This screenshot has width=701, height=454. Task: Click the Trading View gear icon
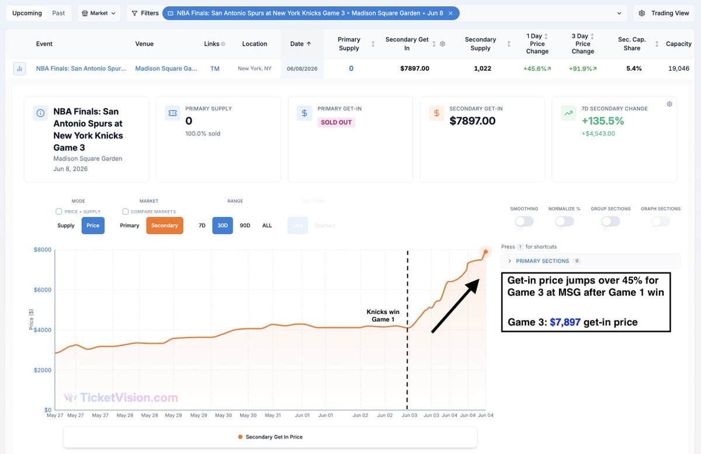642,13
